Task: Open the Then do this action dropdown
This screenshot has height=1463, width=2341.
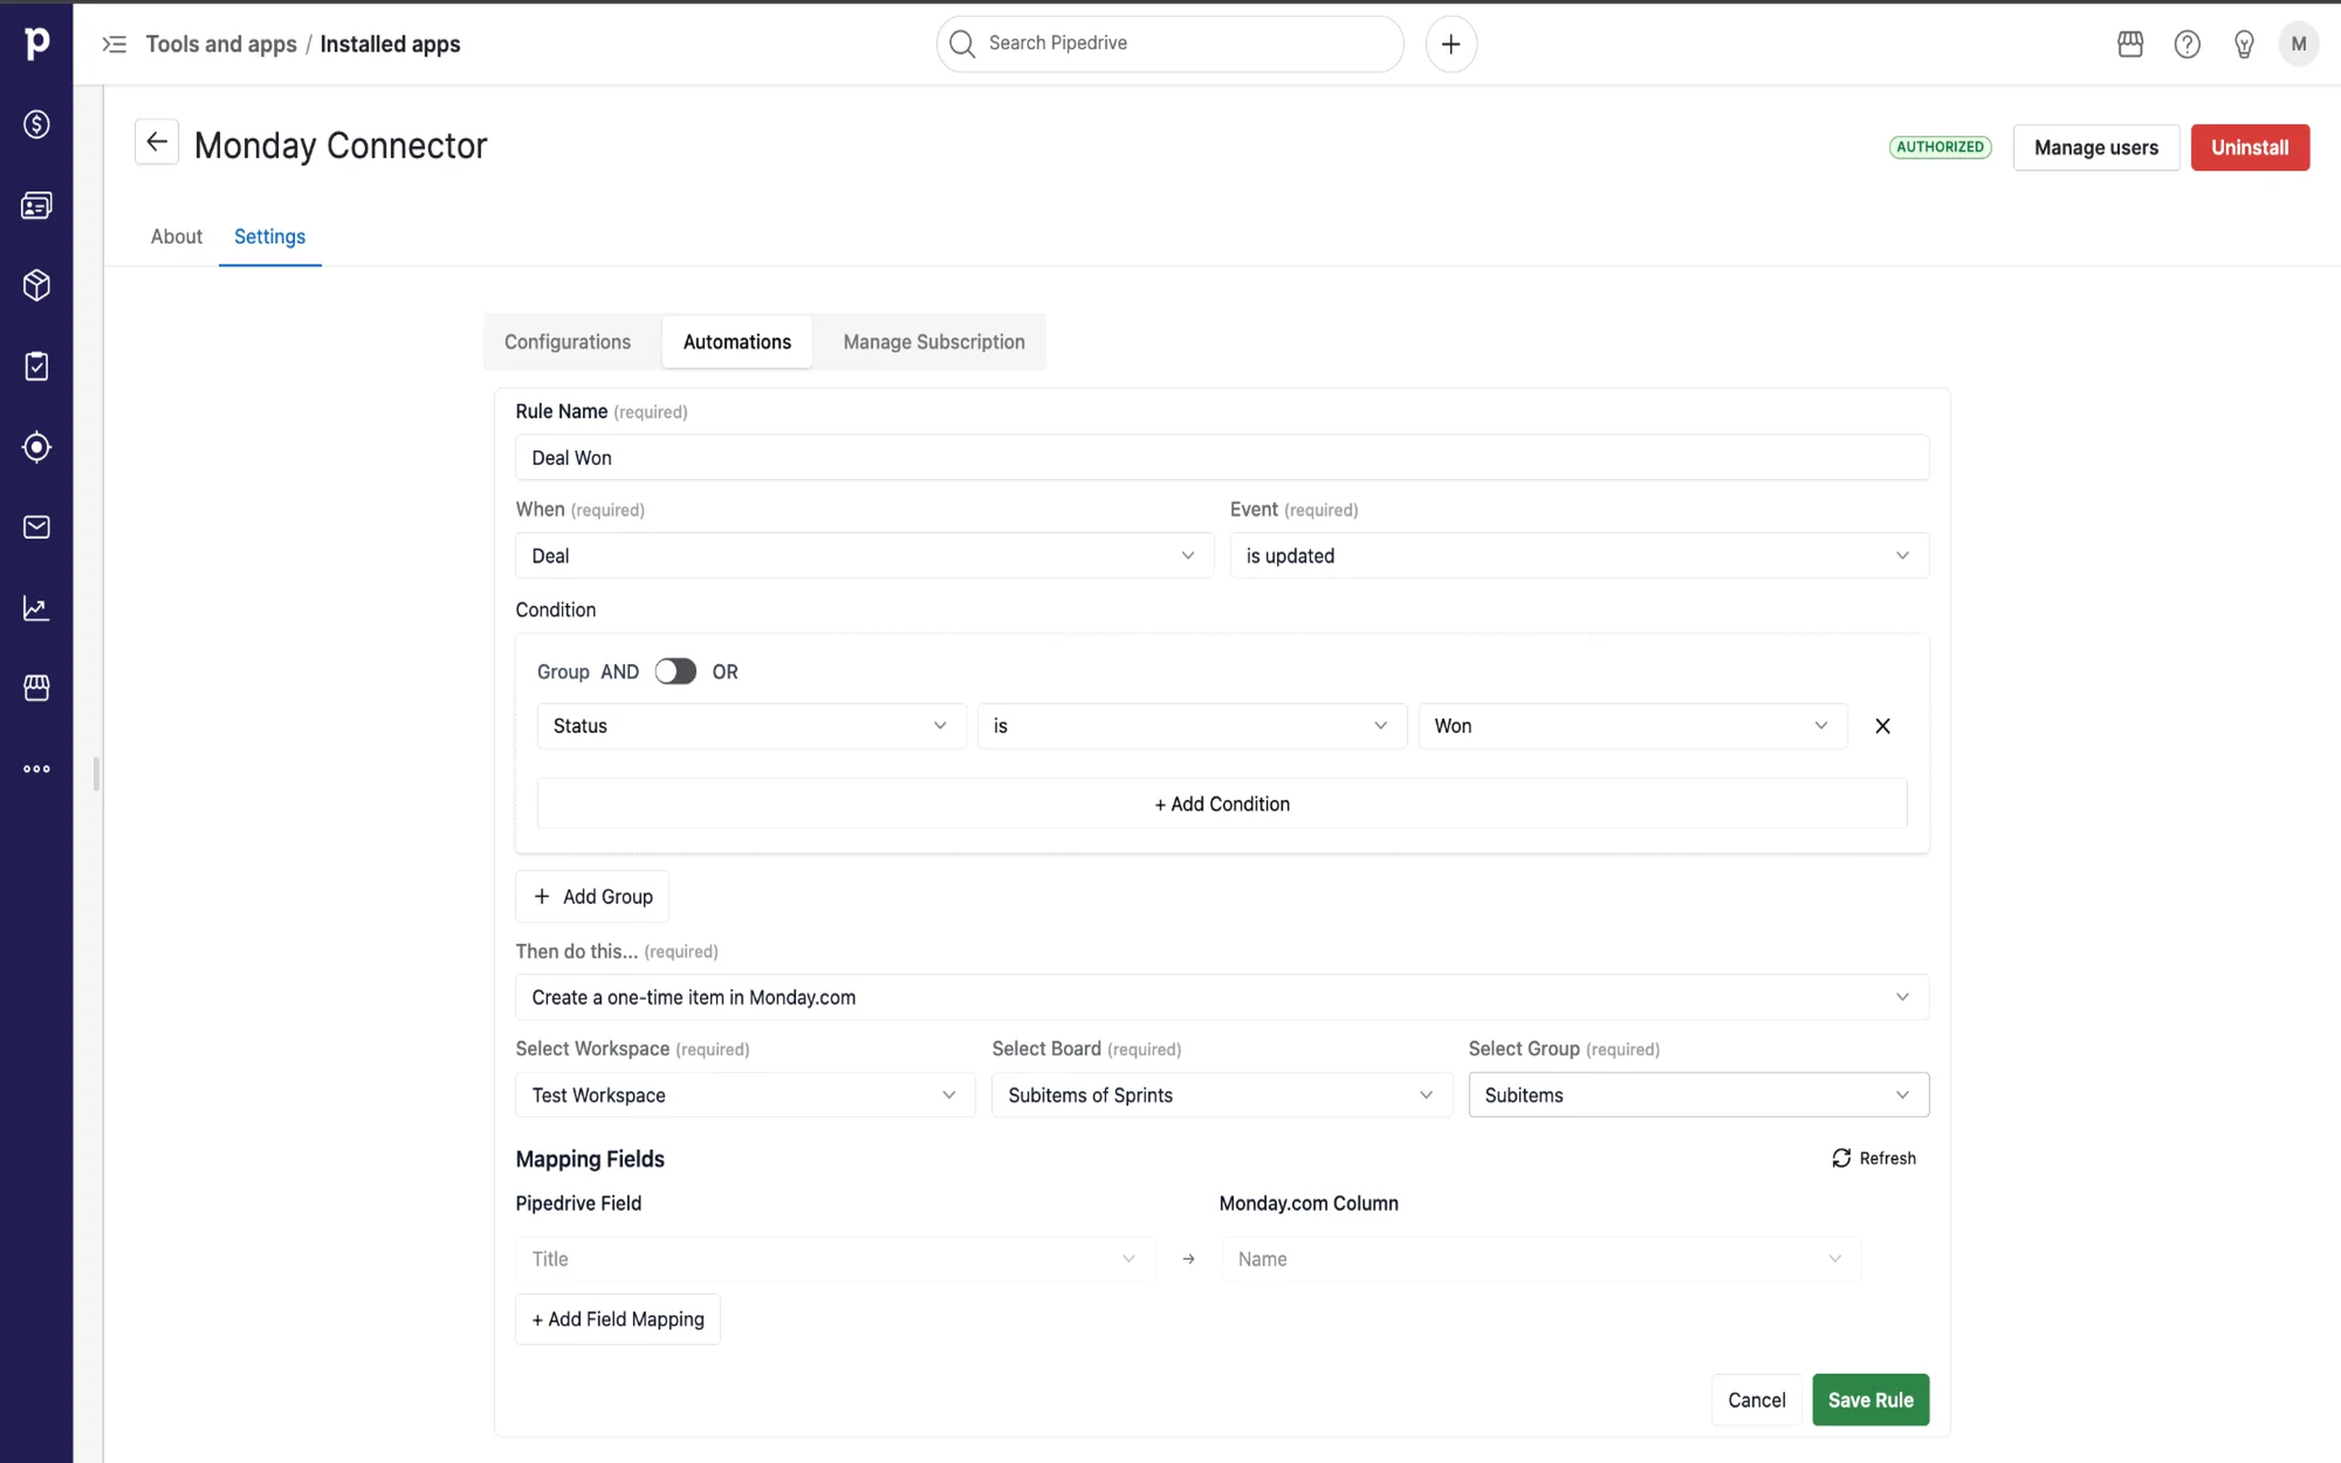Action: 1222,996
